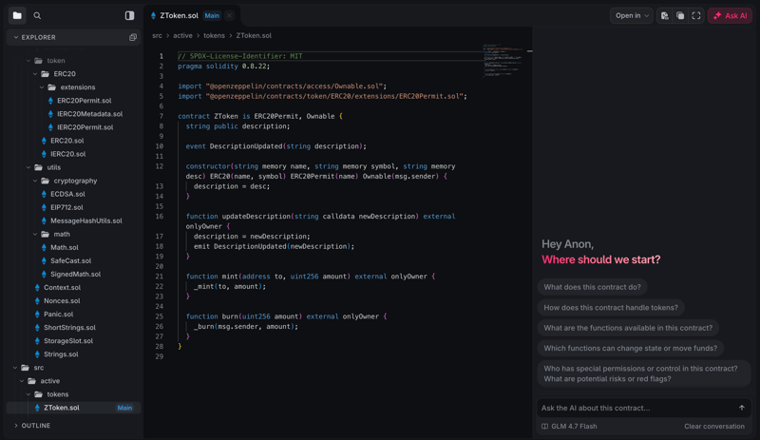Open the search icon in the sidebar header
Image resolution: width=760 pixels, height=440 pixels.
pyautogui.click(x=37, y=15)
